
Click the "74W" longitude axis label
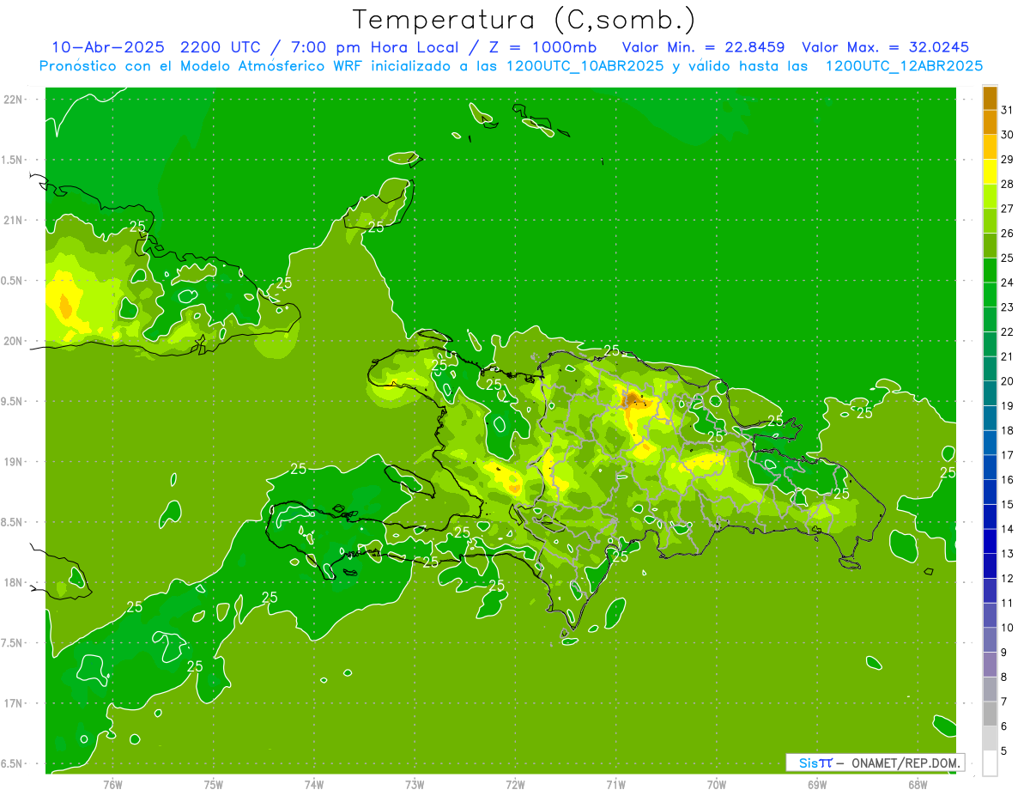point(313,783)
